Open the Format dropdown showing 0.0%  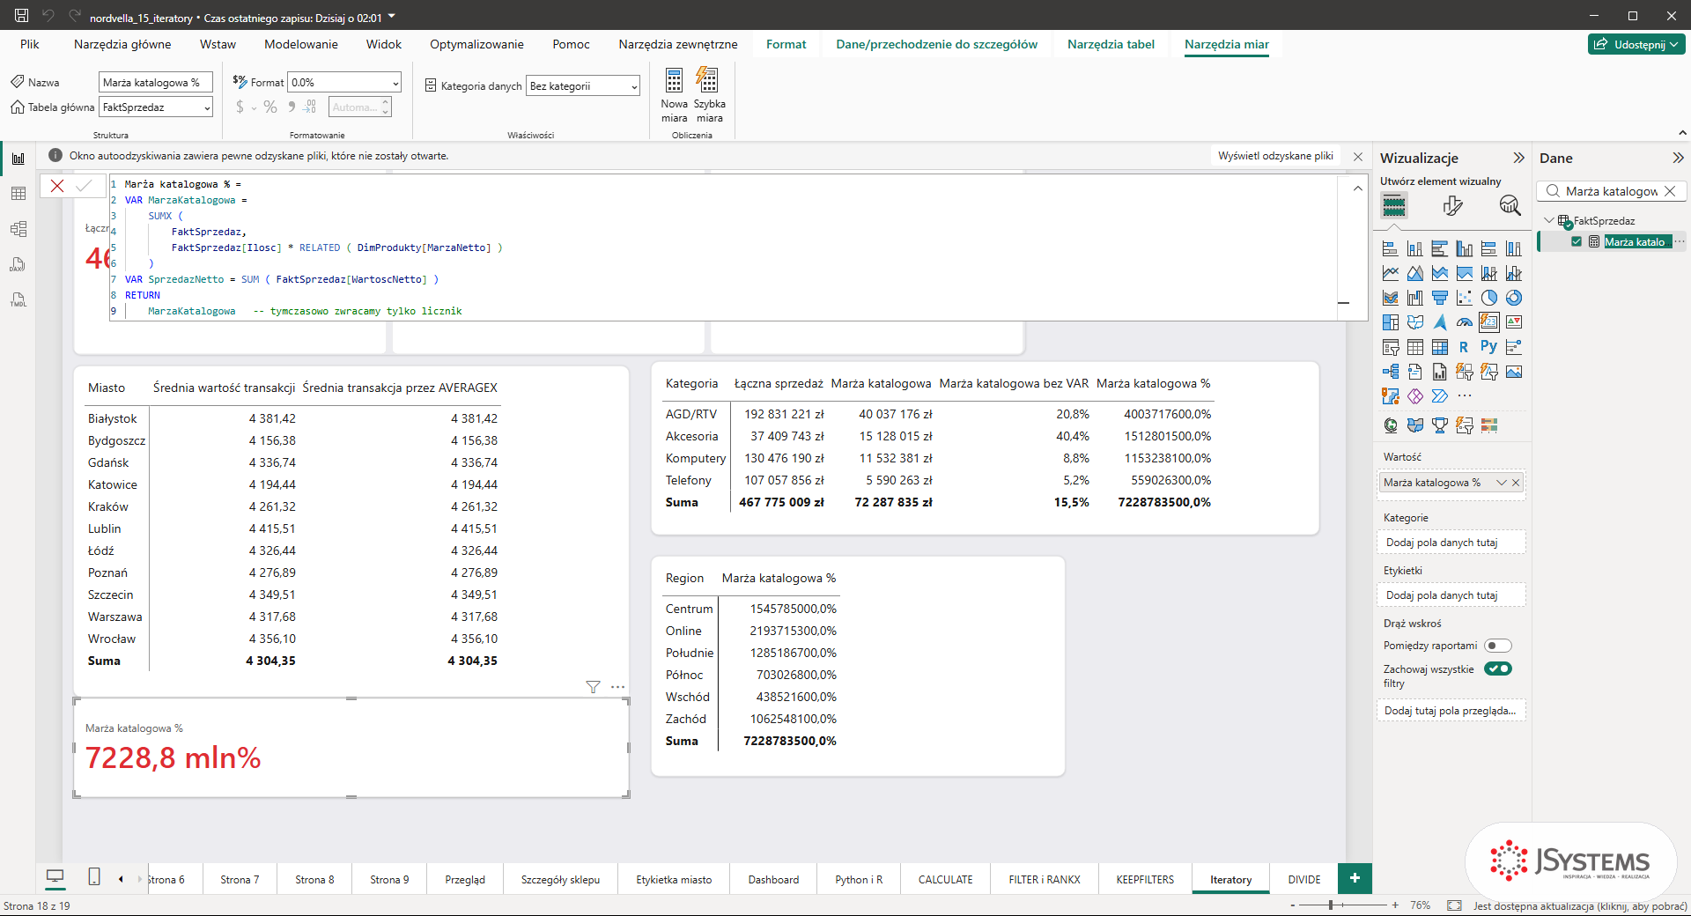345,82
